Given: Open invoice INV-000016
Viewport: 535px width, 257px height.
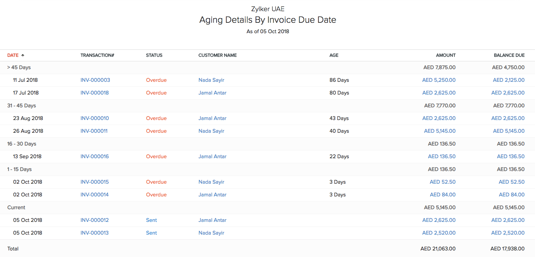Looking at the screenshot, I should [95, 156].
